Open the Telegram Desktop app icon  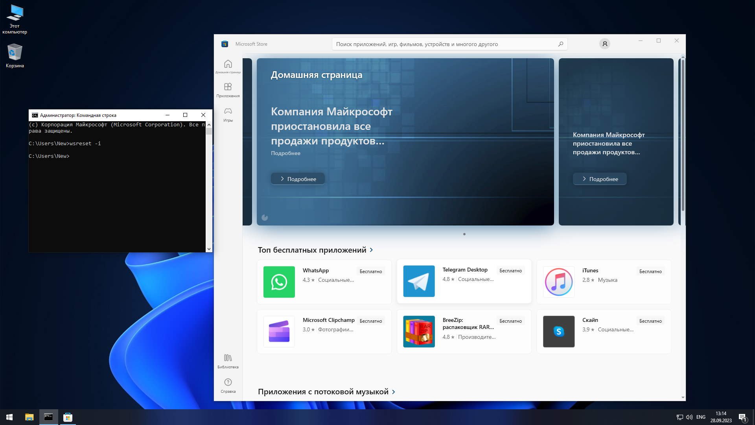(419, 281)
